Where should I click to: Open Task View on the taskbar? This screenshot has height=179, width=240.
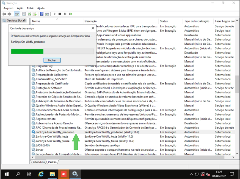29,174
